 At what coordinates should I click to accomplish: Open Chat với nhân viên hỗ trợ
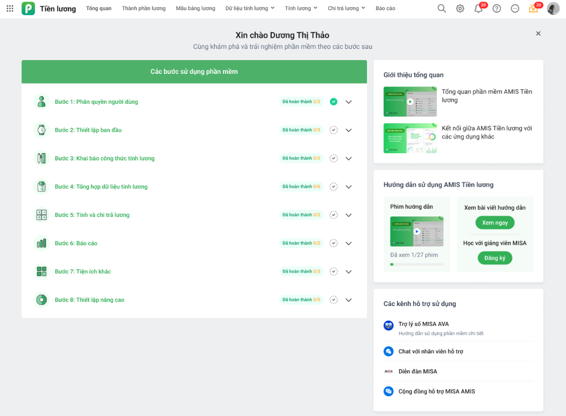[431, 351]
